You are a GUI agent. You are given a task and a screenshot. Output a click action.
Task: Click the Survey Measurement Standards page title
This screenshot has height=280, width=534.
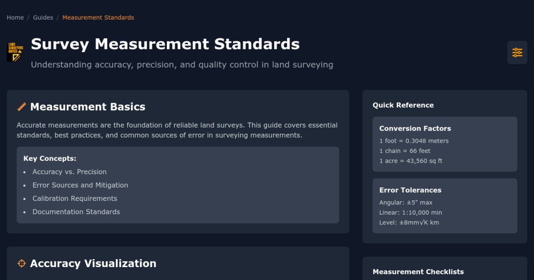[165, 44]
